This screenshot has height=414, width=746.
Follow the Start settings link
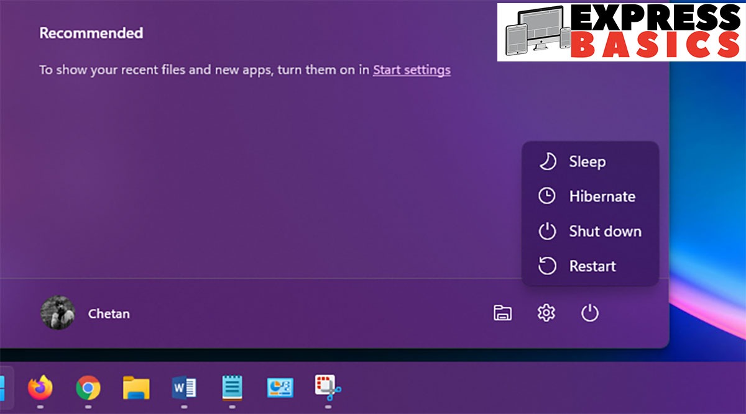point(412,70)
